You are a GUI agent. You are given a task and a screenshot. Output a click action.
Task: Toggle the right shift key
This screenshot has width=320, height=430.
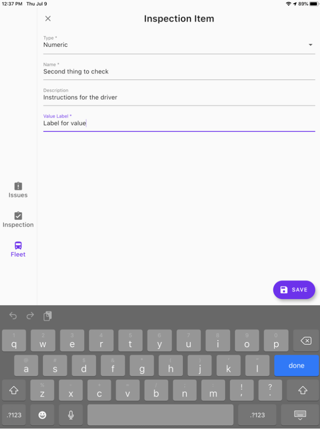[x=303, y=390]
